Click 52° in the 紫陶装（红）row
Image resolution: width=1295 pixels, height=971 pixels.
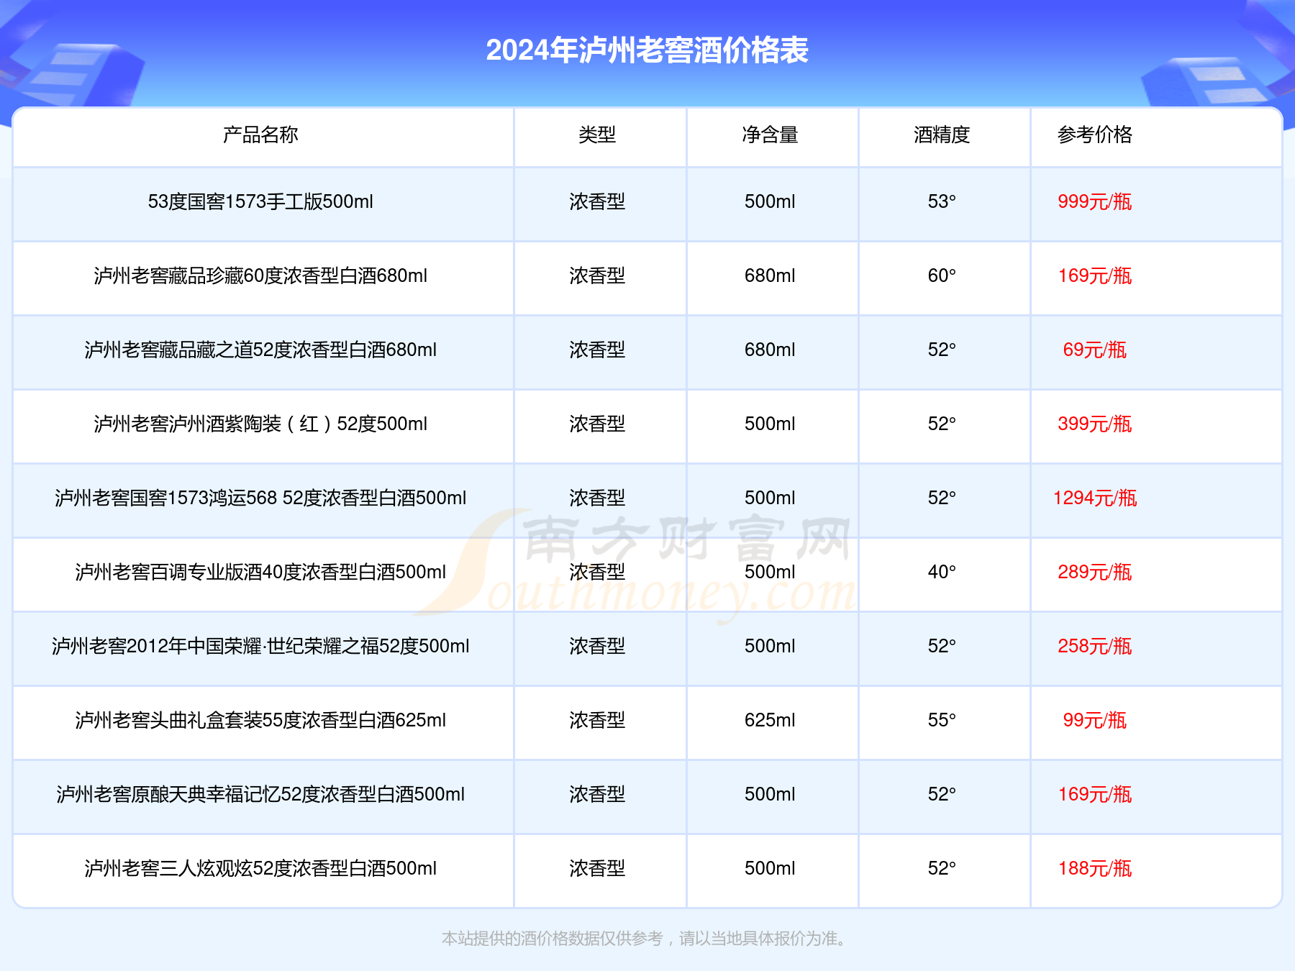(942, 424)
